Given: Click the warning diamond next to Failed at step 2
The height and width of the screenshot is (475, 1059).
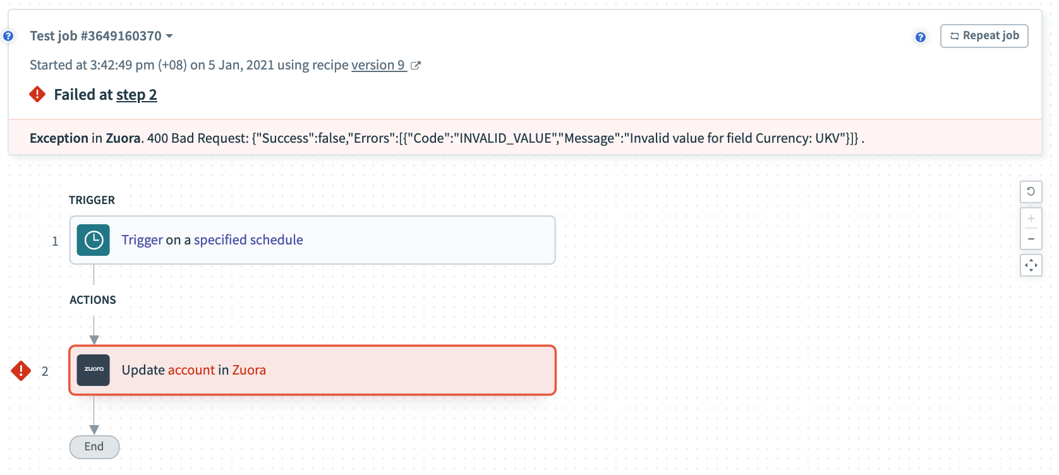Looking at the screenshot, I should (x=37, y=94).
